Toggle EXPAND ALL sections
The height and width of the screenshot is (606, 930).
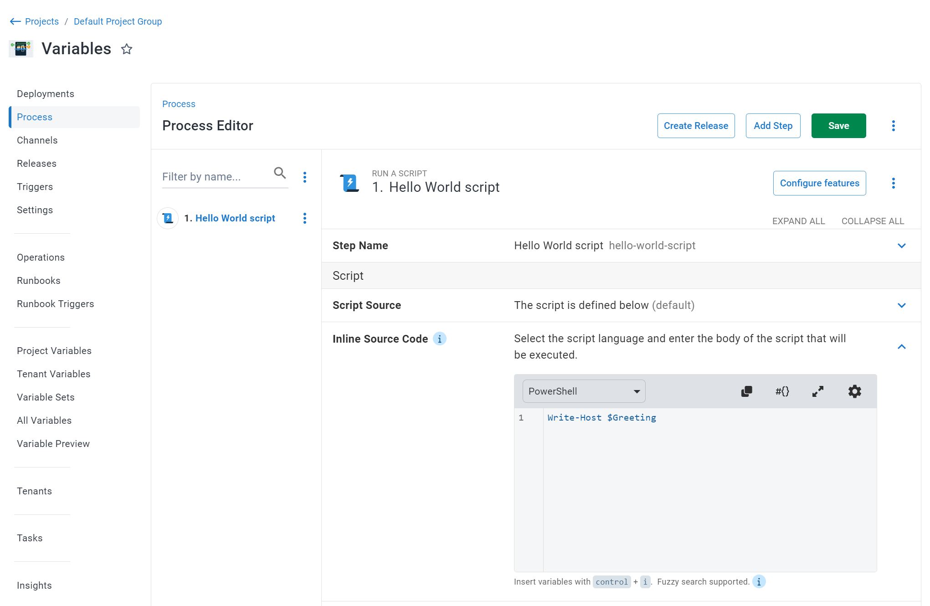(x=798, y=220)
